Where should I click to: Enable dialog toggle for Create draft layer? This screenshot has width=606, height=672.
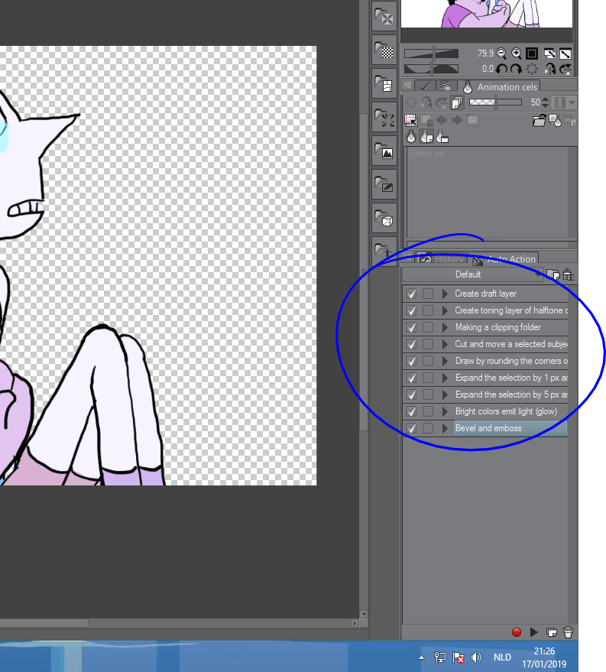click(x=427, y=294)
